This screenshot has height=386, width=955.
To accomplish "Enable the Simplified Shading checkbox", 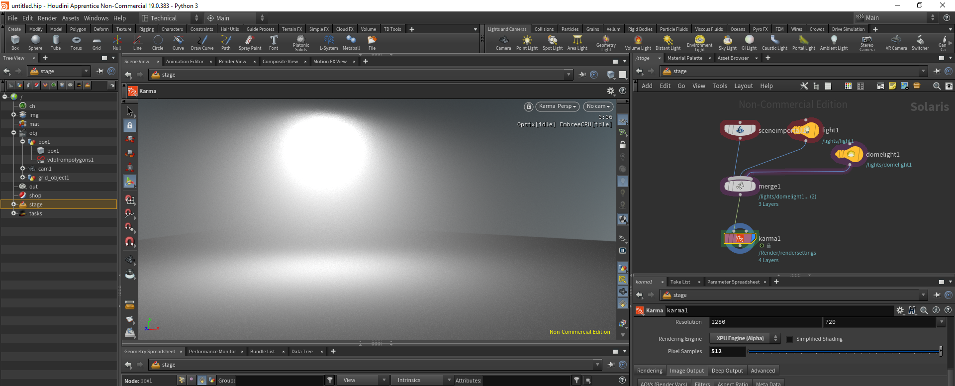I will click(789, 339).
